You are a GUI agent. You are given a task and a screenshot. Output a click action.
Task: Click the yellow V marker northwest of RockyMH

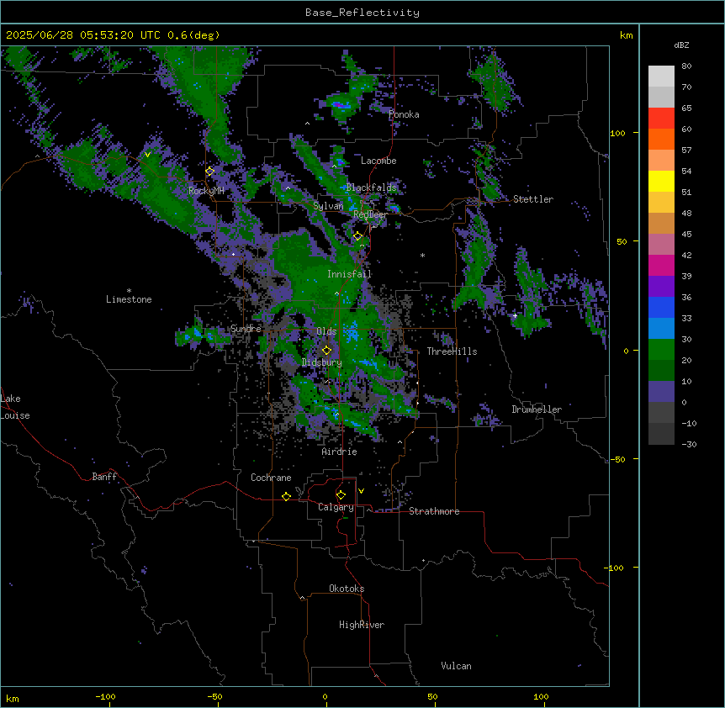click(147, 155)
